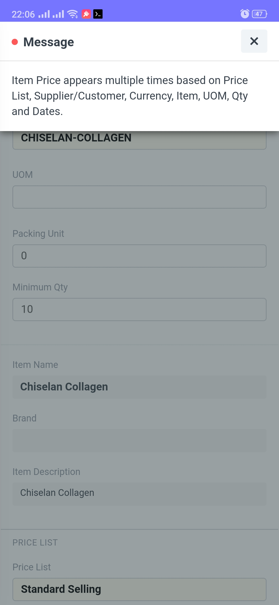The image size is (279, 605).
Task: Click the Item Name field Chiselan Collagen
Action: (139, 387)
